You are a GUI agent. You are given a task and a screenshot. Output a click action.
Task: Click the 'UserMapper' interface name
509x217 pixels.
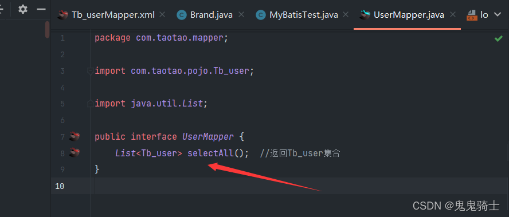[x=207, y=137]
